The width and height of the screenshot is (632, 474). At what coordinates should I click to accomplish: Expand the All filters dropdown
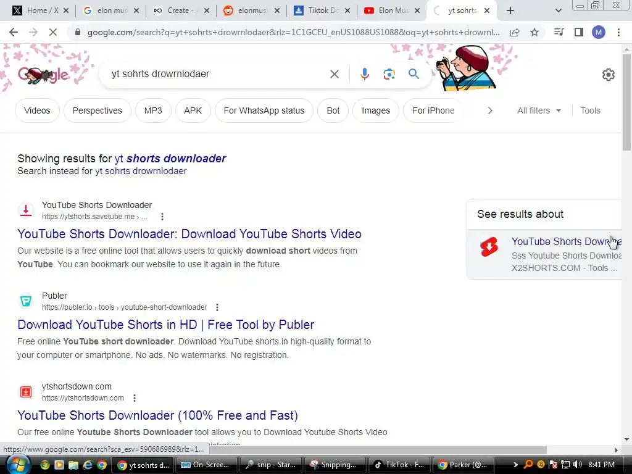coord(539,110)
